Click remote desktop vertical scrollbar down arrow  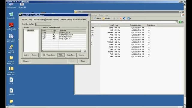click(x=185, y=105)
